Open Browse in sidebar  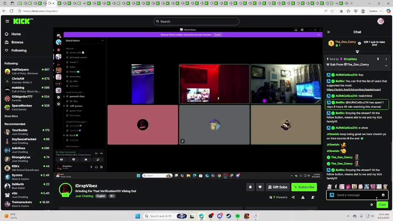pyautogui.click(x=14, y=42)
